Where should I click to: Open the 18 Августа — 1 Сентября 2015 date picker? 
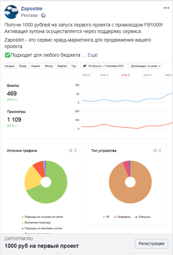(x=103, y=66)
